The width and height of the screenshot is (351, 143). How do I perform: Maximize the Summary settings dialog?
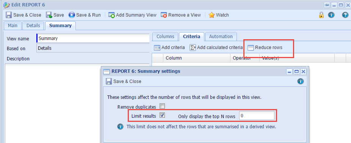tap(296, 72)
